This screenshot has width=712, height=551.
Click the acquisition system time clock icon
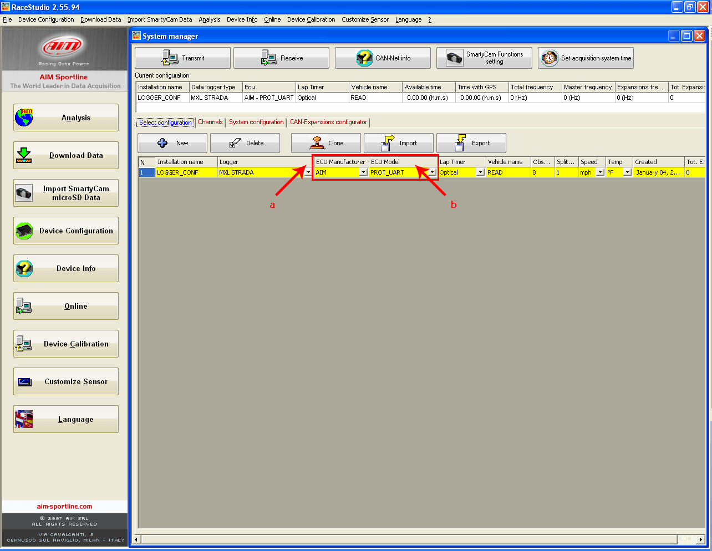pos(549,58)
